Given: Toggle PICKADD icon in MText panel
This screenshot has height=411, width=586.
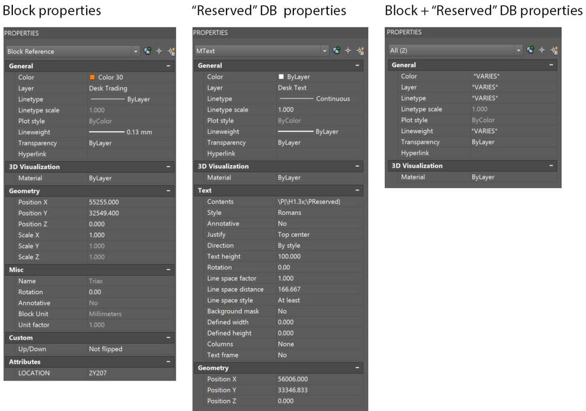Looking at the screenshot, I should pos(338,51).
